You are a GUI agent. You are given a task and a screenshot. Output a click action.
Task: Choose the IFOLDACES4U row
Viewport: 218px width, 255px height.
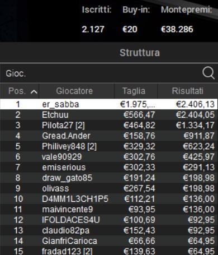109,220
